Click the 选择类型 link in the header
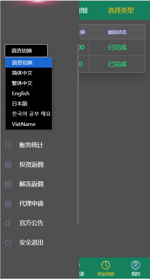This screenshot has width=150, height=279. pyautogui.click(x=121, y=11)
